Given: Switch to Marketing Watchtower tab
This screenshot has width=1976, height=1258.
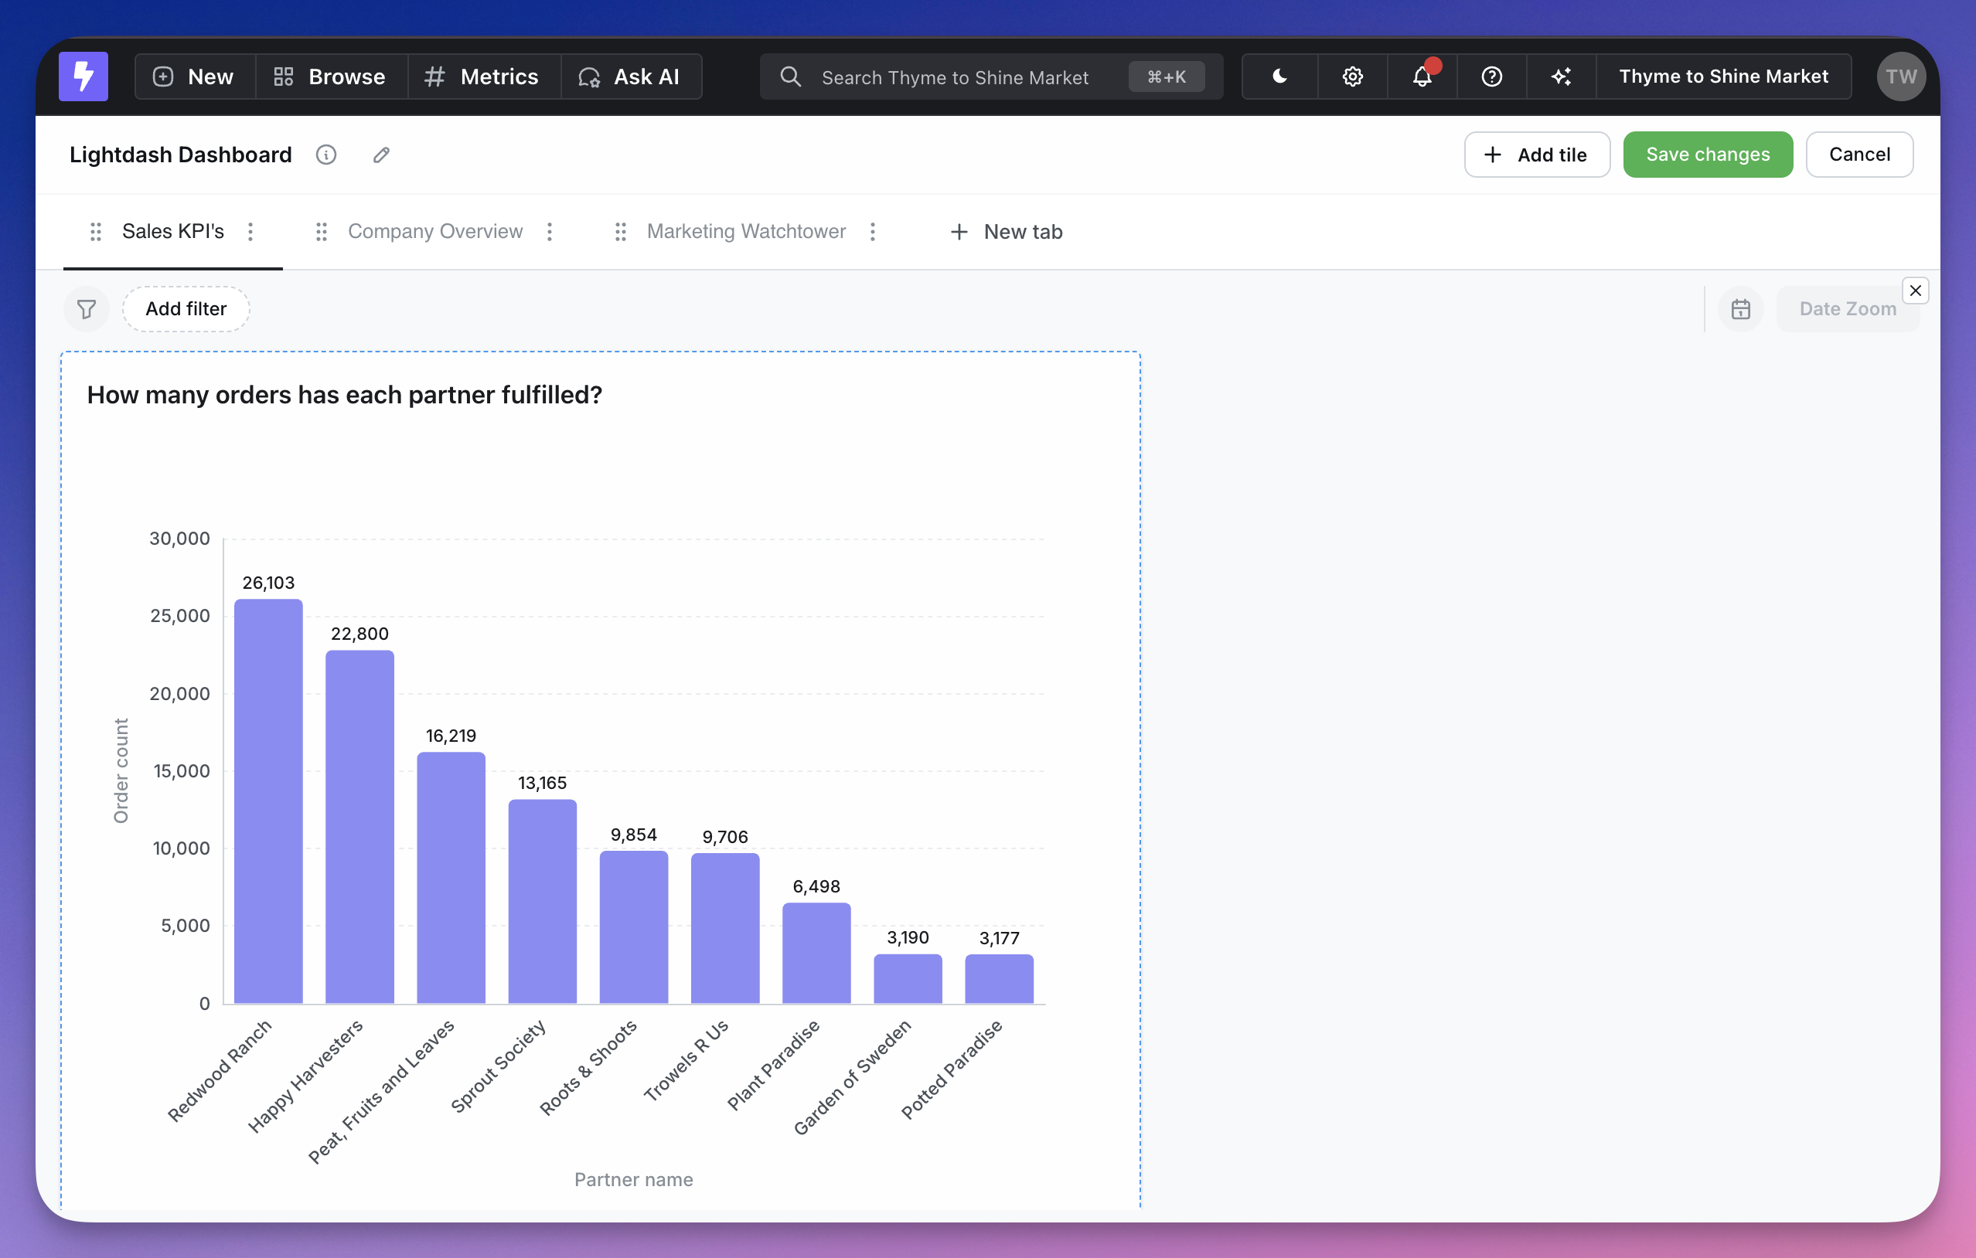Looking at the screenshot, I should 745,232.
